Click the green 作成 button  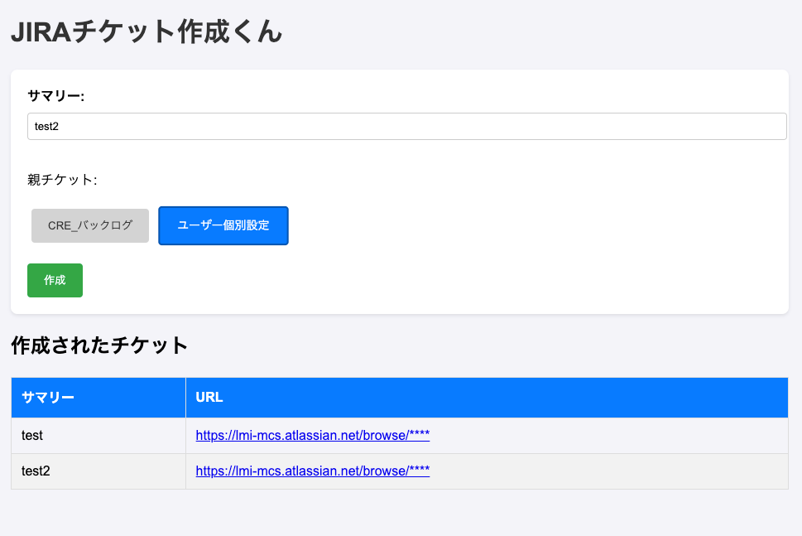[x=55, y=281]
